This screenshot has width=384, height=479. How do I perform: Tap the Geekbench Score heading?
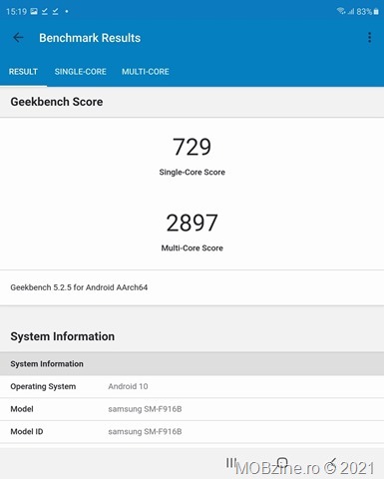(57, 102)
